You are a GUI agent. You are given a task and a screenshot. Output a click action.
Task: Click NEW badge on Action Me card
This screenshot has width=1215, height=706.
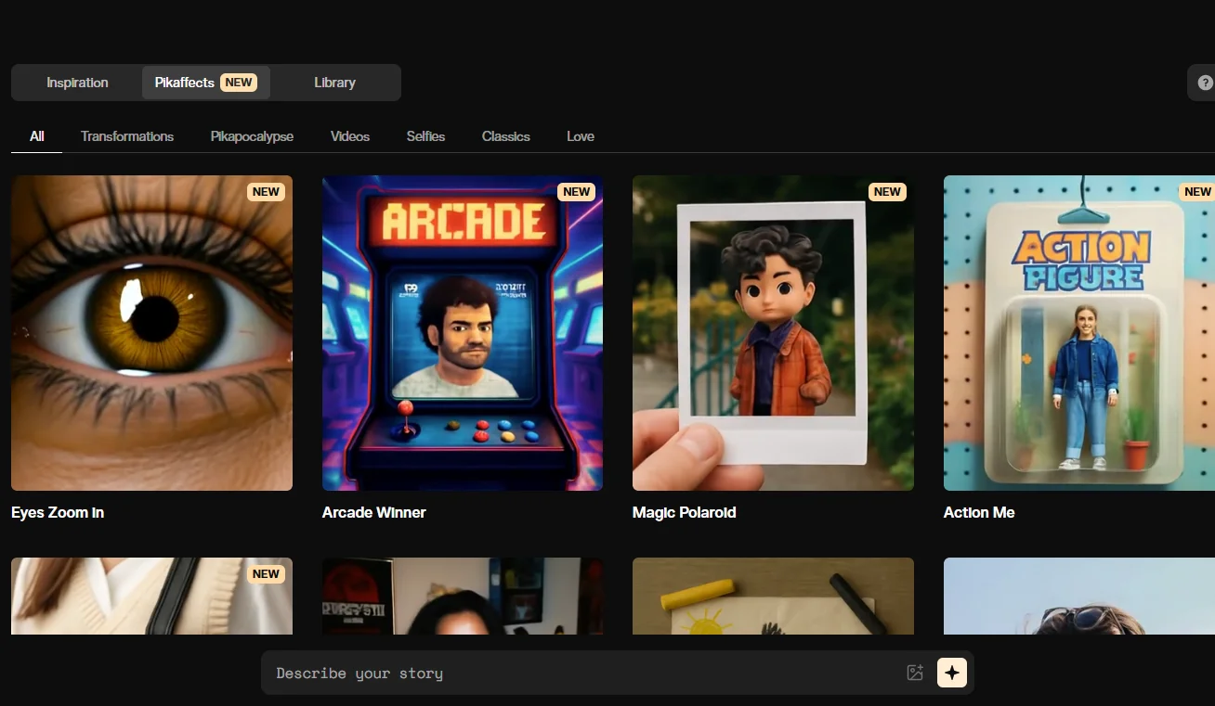1197,192
